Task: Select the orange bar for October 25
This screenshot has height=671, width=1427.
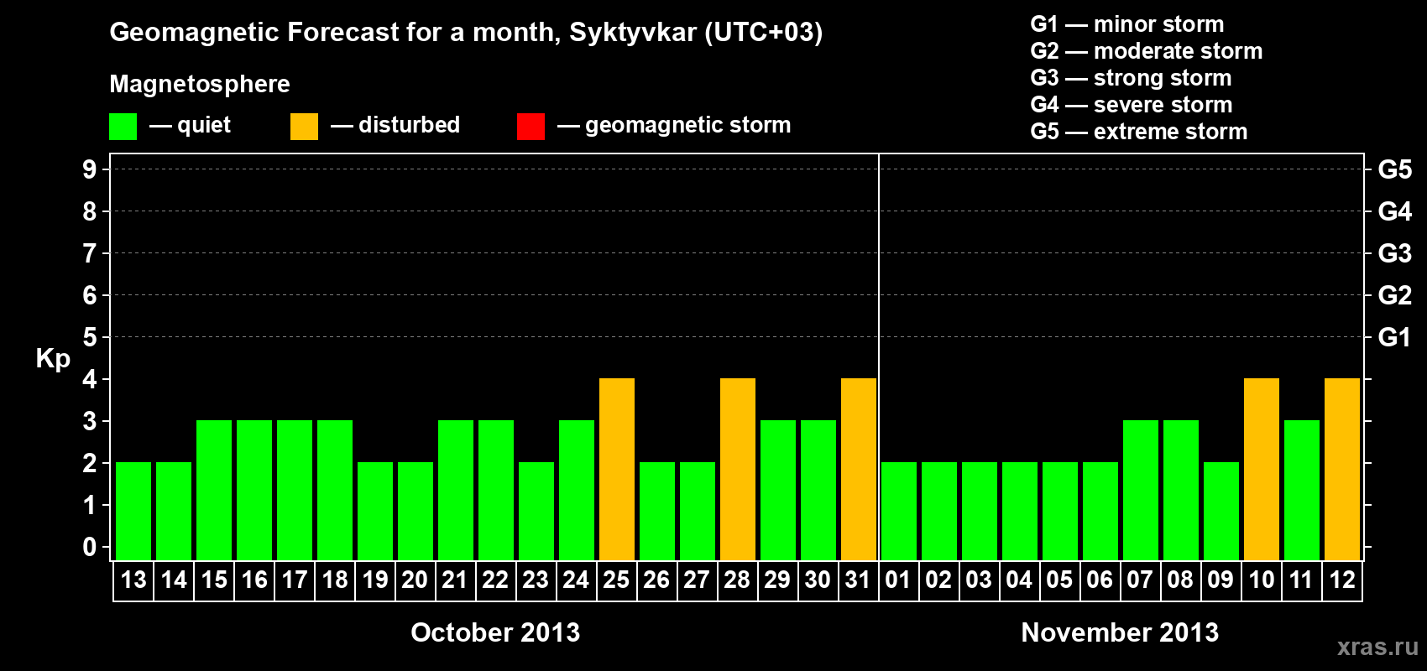Action: [617, 469]
